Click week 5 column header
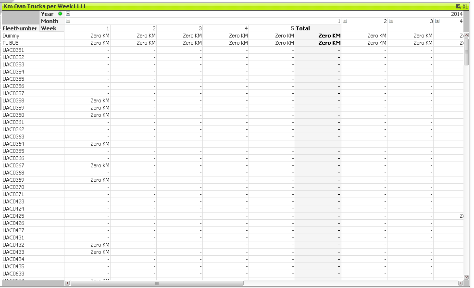The width and height of the screenshot is (474, 288). pos(292,28)
